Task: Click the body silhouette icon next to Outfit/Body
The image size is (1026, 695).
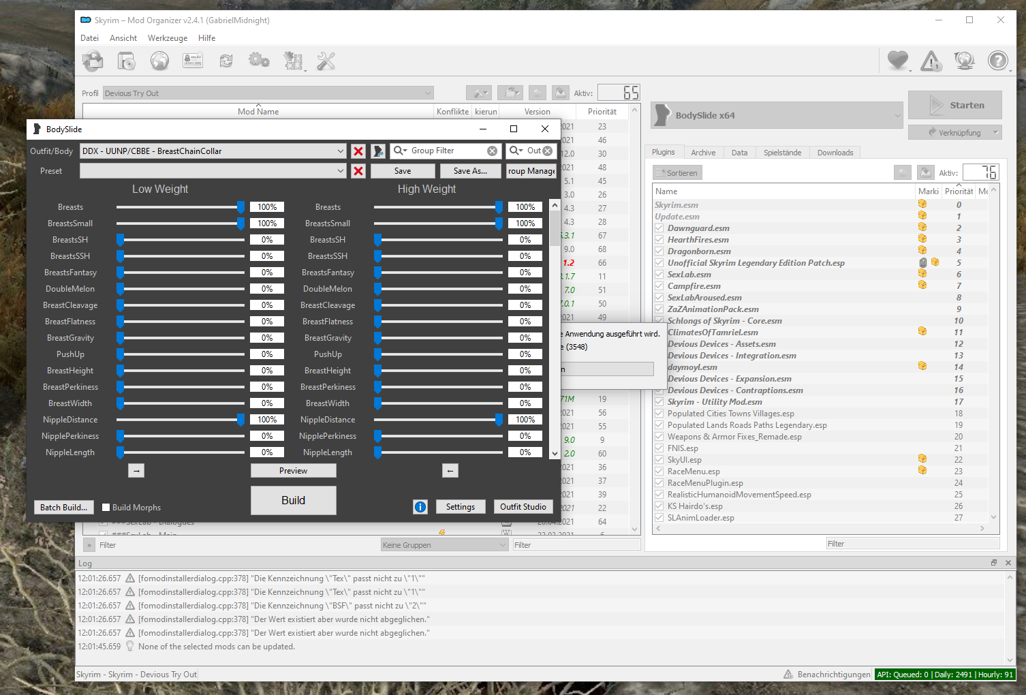Action: [x=379, y=151]
